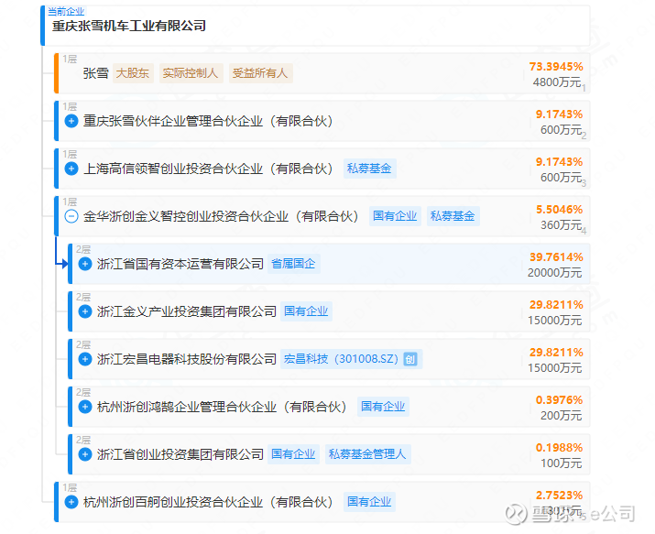655x534 pixels.
Task: Expand 浙江金义产业投资集团有限公司 node
Action: [85, 311]
